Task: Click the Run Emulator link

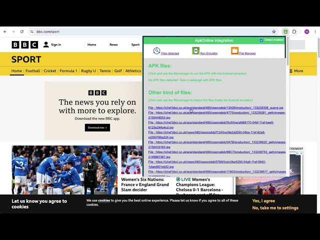Action: click(209, 53)
